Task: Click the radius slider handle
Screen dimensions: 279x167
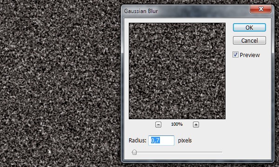Action: (134, 152)
